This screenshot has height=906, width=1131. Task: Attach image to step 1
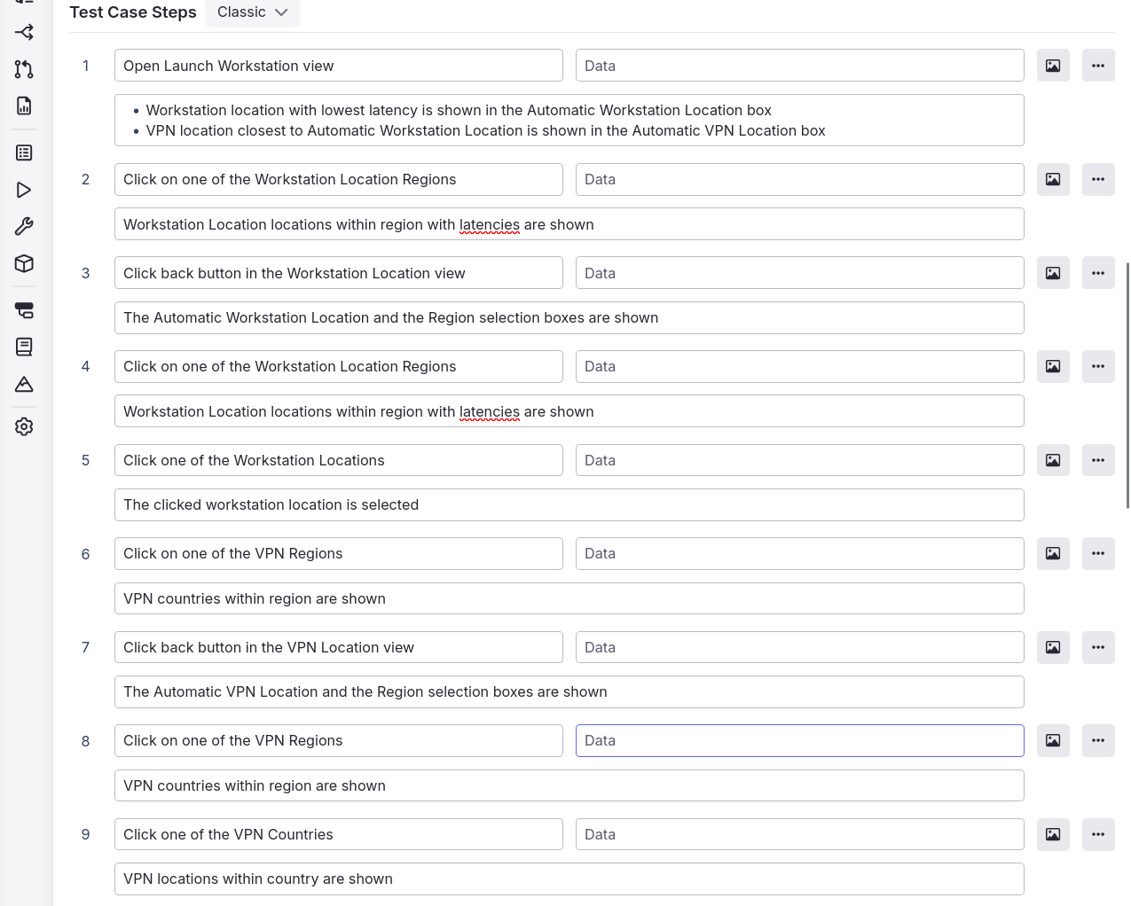(x=1053, y=66)
